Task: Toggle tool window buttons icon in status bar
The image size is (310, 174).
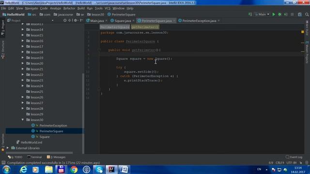Action: point(3,162)
